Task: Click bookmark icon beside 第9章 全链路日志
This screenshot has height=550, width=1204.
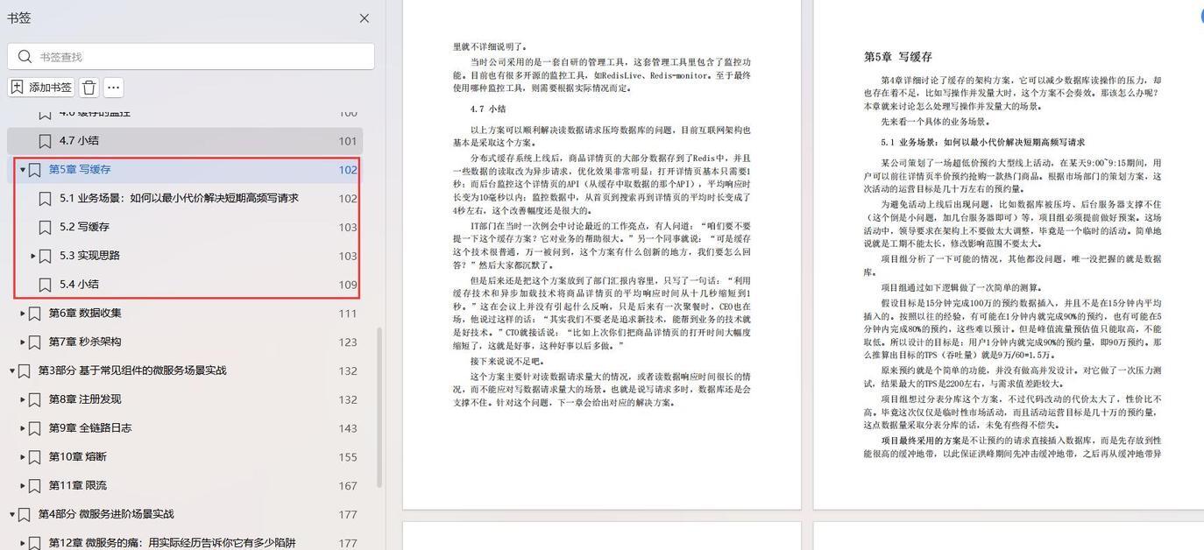Action: [34, 429]
